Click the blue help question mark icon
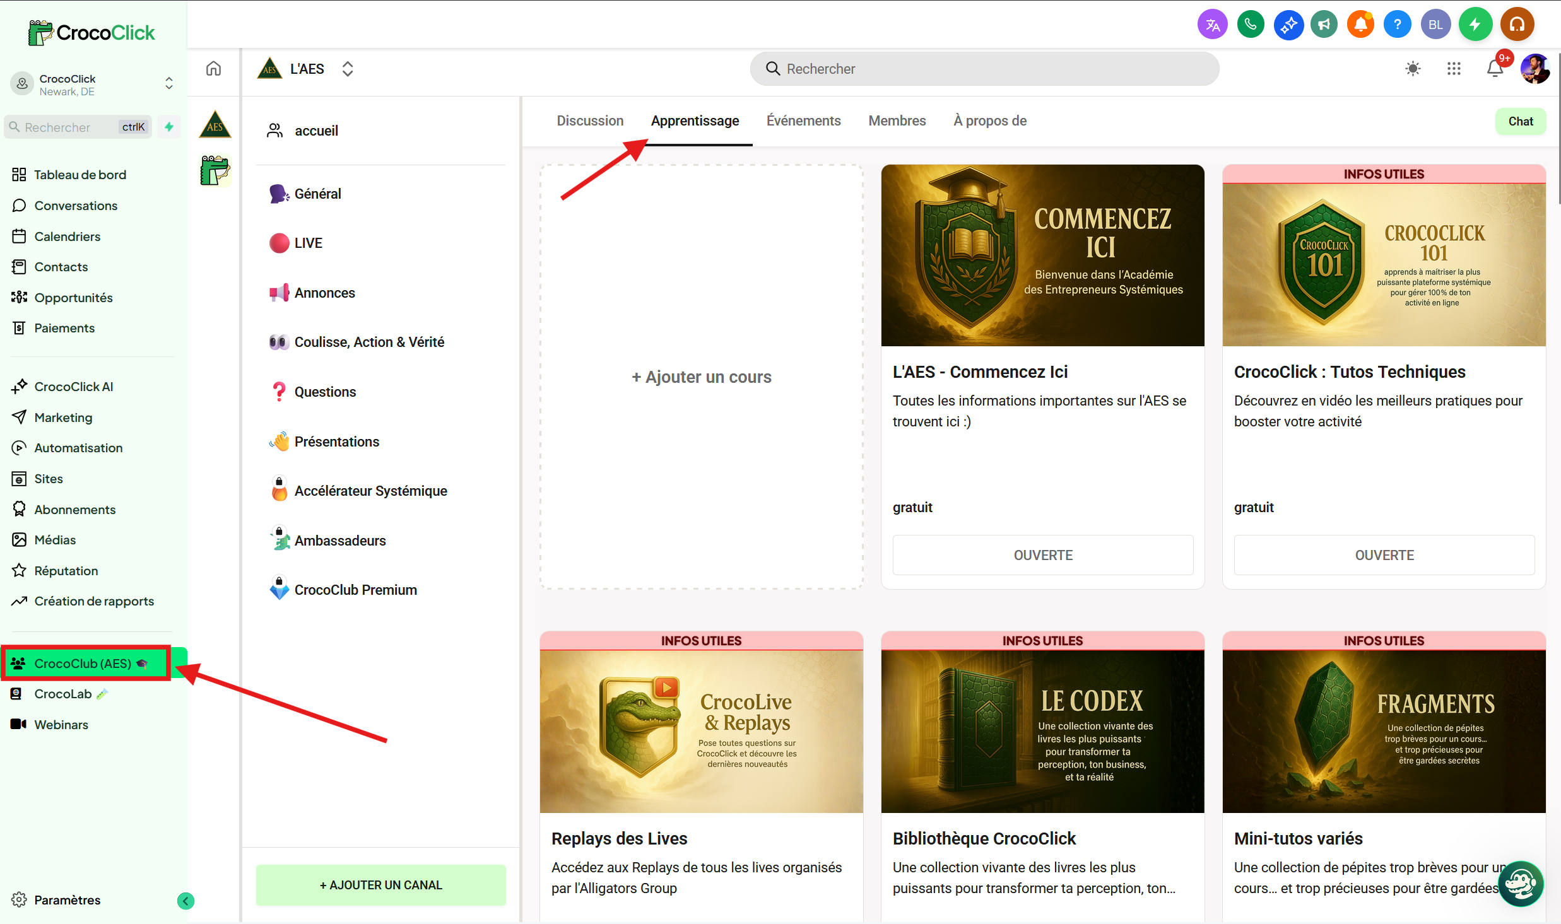 (x=1398, y=25)
